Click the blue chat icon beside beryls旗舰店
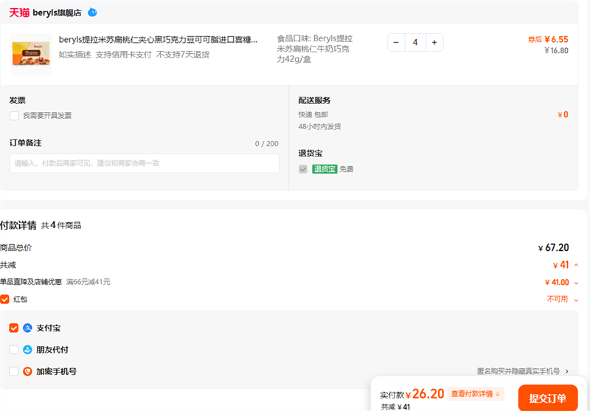 coord(92,13)
